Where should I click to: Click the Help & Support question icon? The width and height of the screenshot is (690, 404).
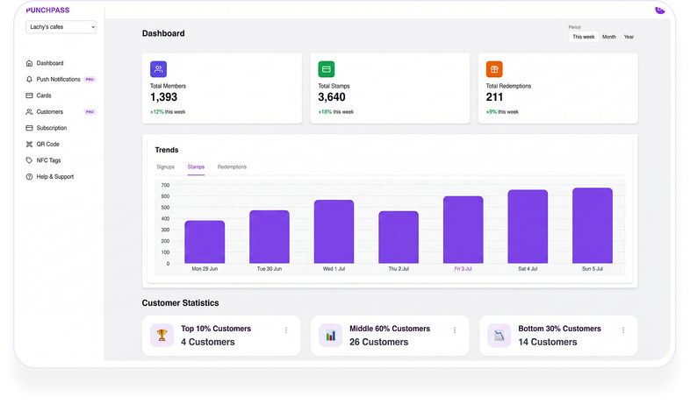[x=29, y=177]
